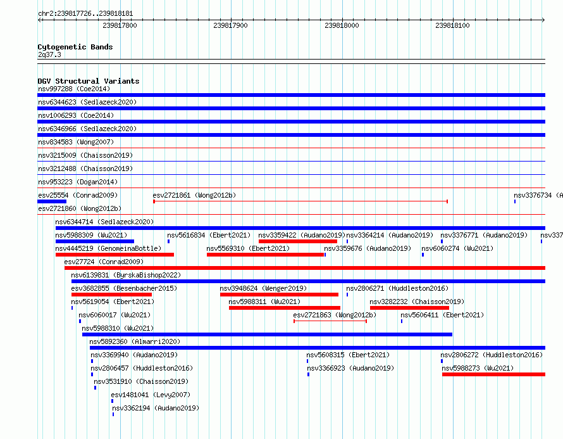Click nsv6346966 (Sedlazeck2020) label
563x439 pixels.
pos(87,129)
